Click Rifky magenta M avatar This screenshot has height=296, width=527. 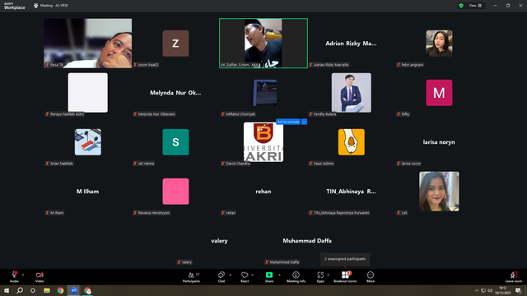pos(439,93)
